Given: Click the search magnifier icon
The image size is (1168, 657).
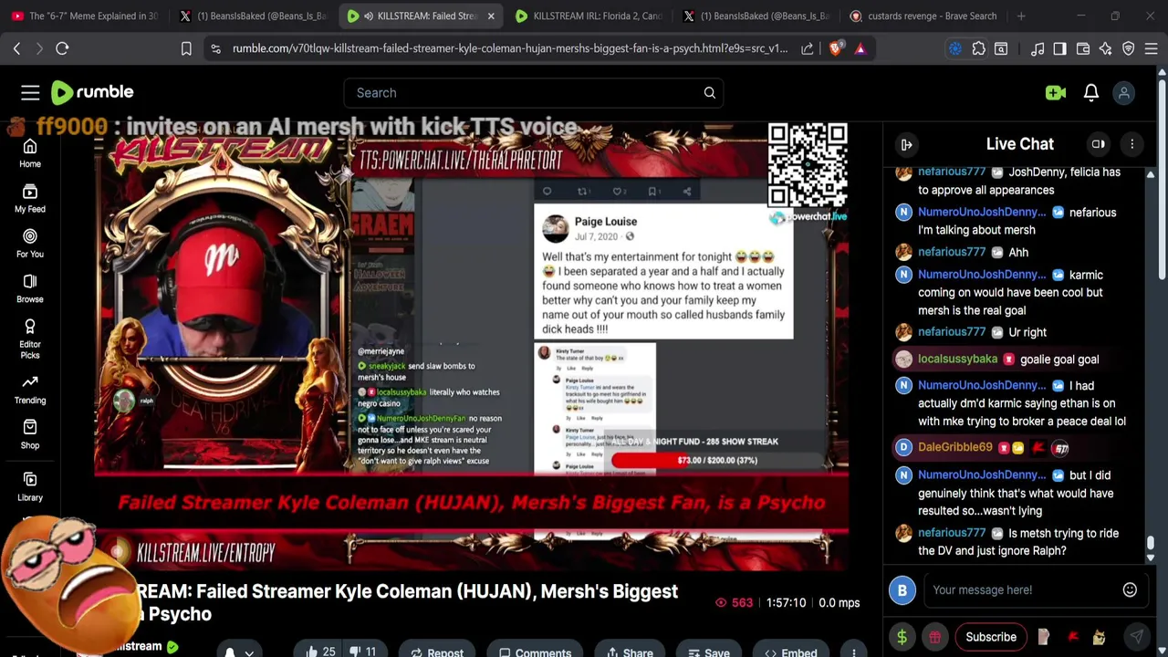Looking at the screenshot, I should tap(709, 92).
